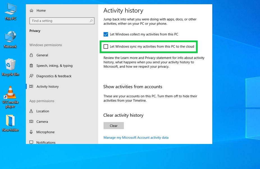Click the Home icon in settings sidebar
This screenshot has height=169, width=260.
[x=31, y=10]
